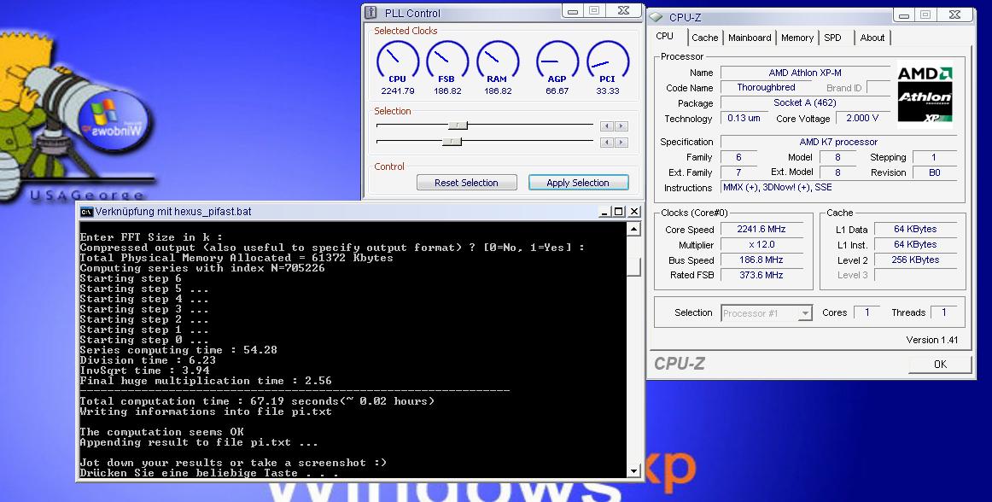Click the AGP clock gauge dial

coord(557,61)
